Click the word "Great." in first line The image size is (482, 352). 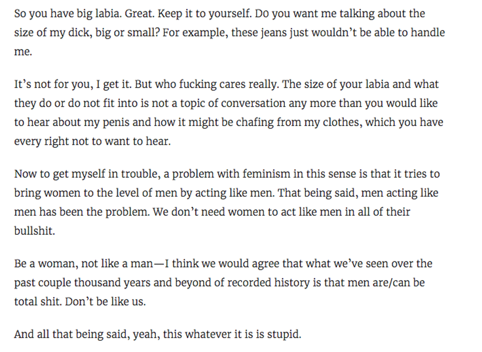[x=140, y=14]
